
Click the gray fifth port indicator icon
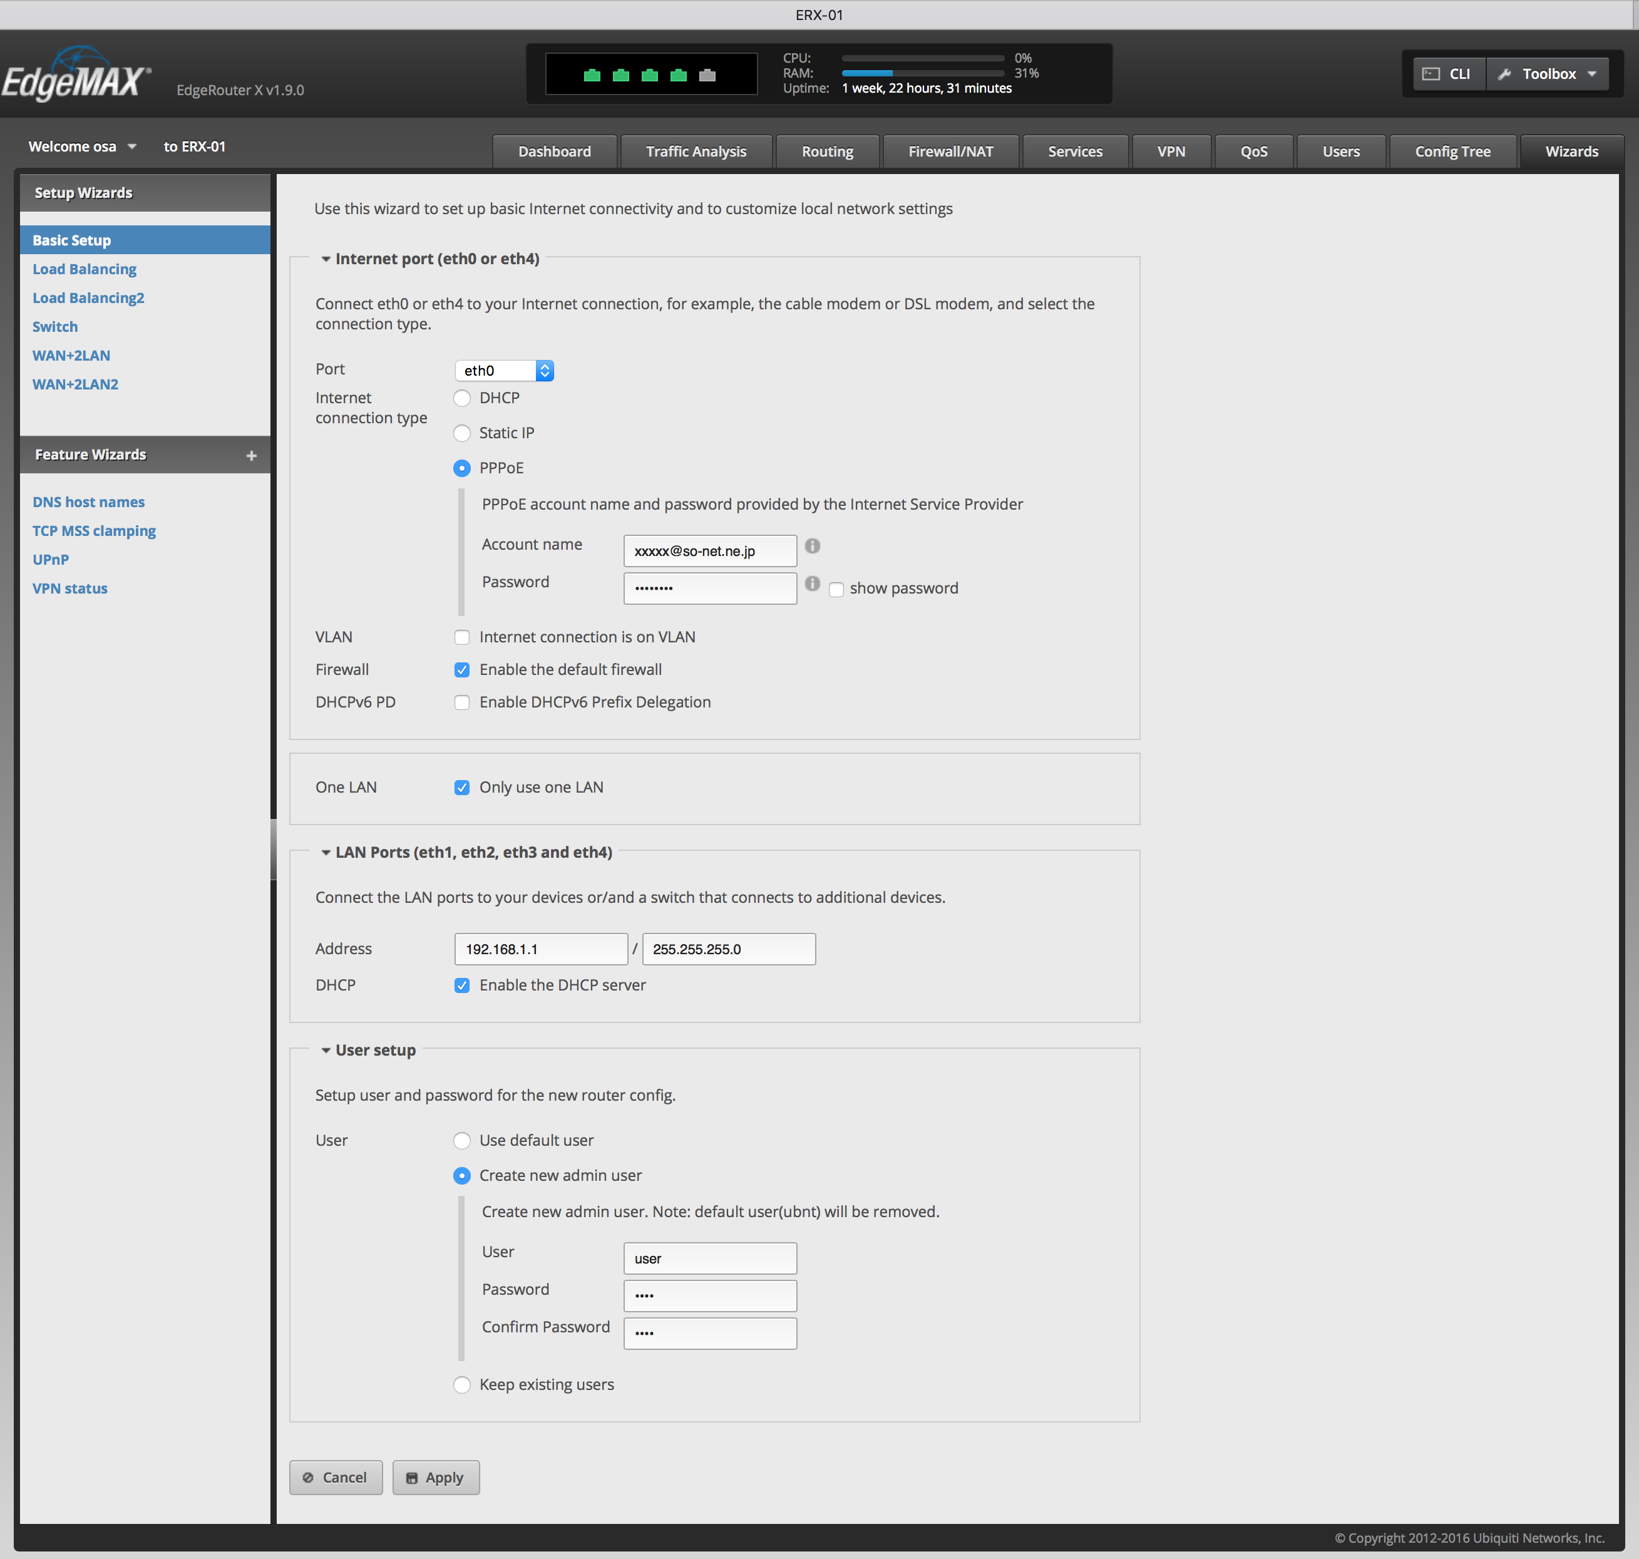point(707,76)
